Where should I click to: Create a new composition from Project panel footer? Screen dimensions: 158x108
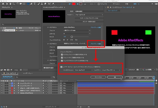click(x=8, y=70)
